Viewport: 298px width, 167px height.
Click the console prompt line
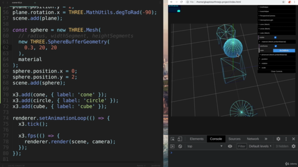coord(233,153)
